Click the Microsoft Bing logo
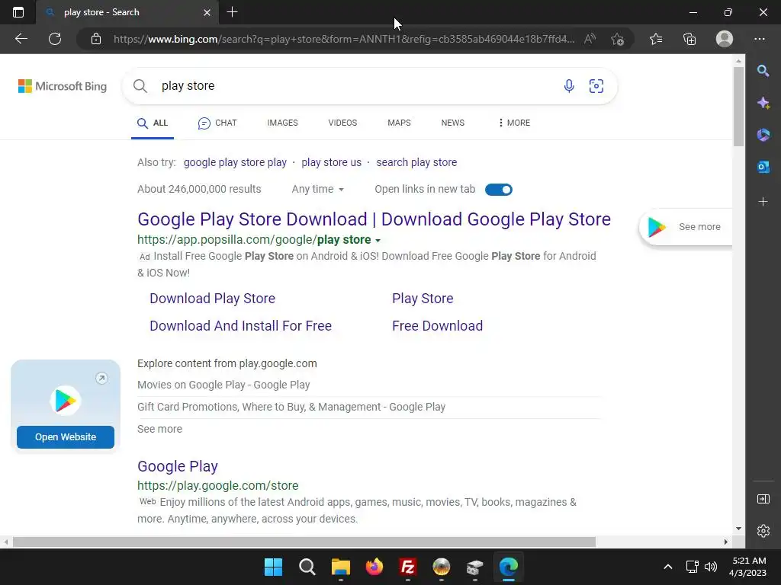Screen dimensions: 781x585 click(63, 86)
